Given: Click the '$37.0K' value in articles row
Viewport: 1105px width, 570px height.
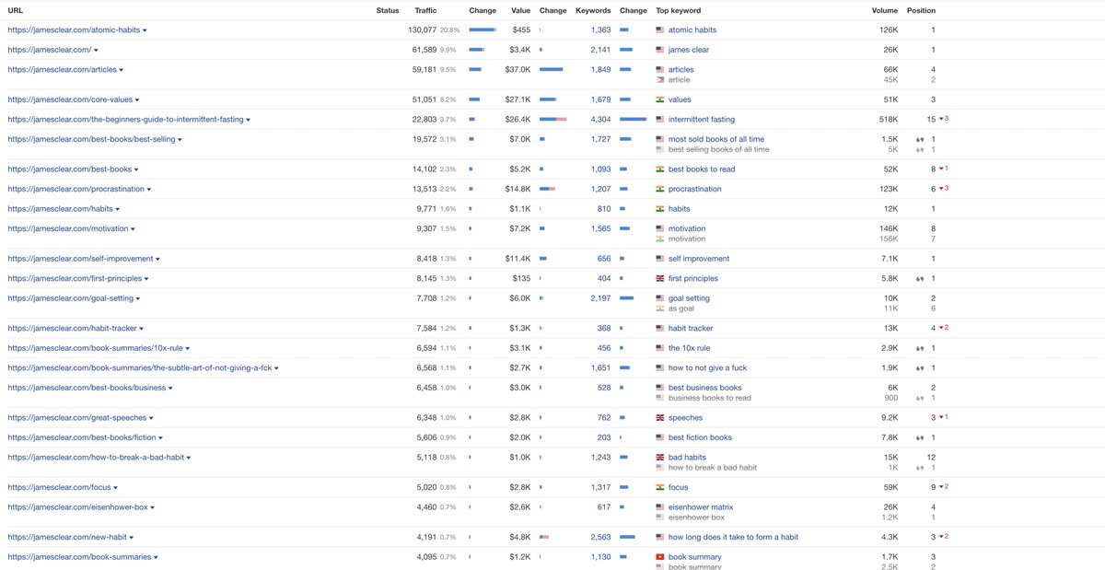Looking at the screenshot, I should (x=518, y=70).
